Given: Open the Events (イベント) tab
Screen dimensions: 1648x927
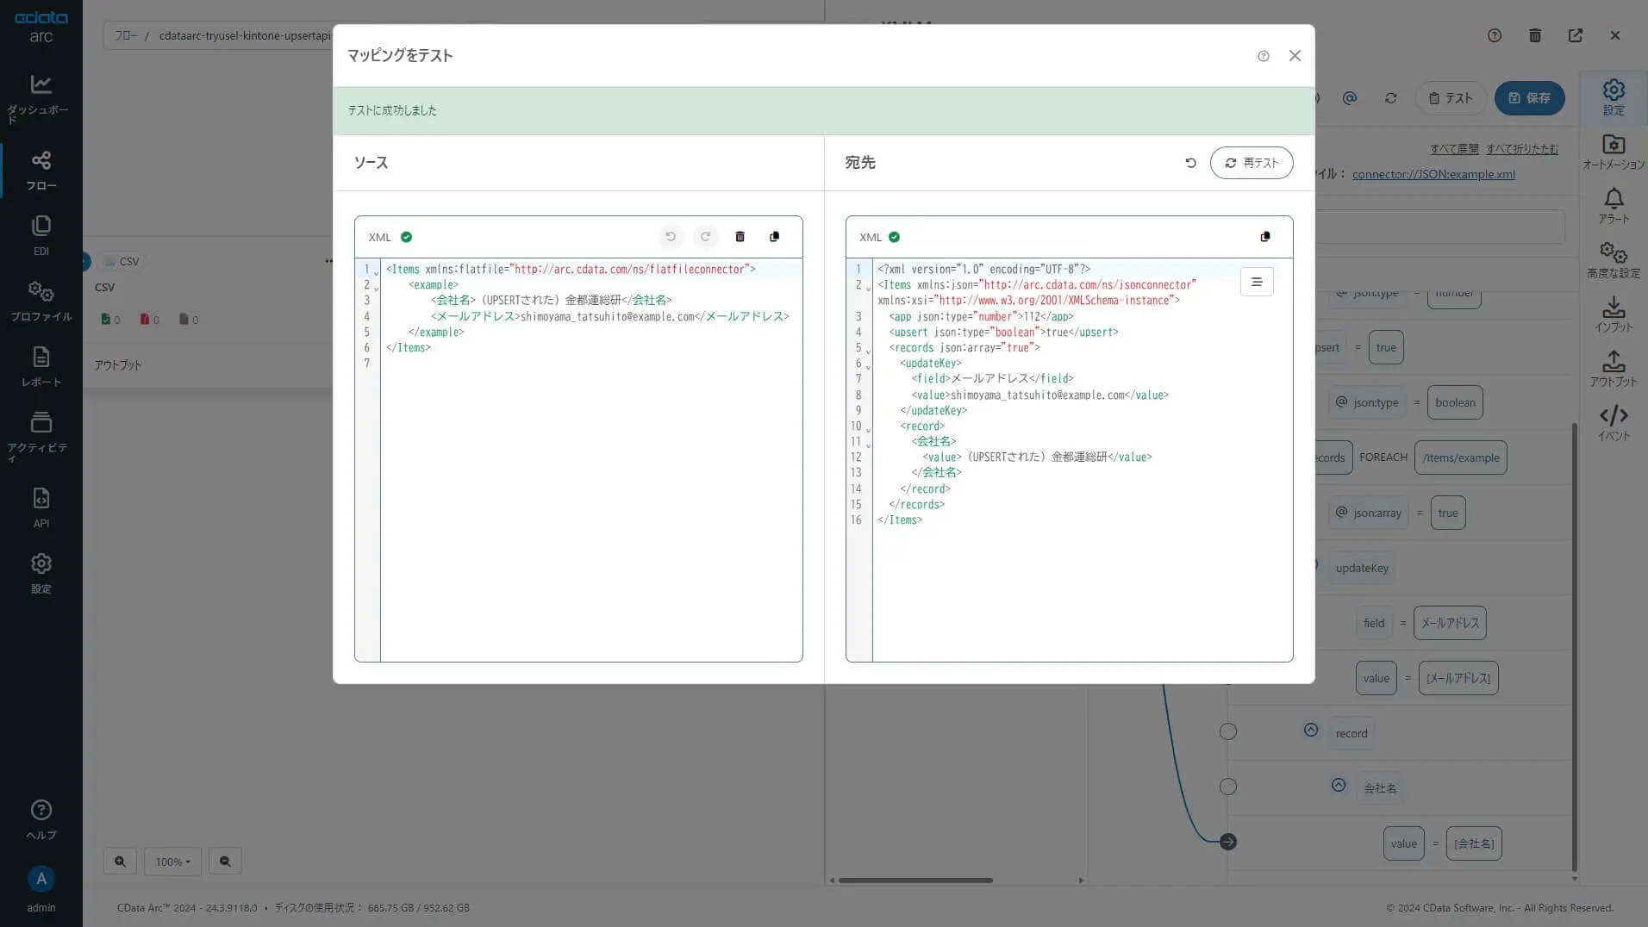Looking at the screenshot, I should click(1614, 423).
